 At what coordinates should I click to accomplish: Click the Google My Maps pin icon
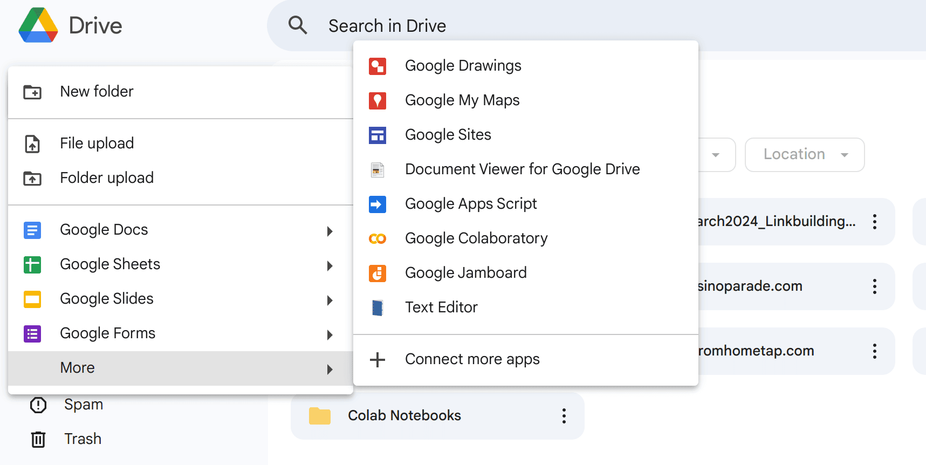[x=378, y=101]
